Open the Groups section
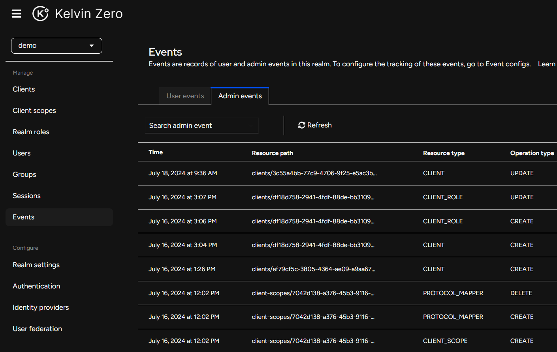 pyautogui.click(x=24, y=174)
